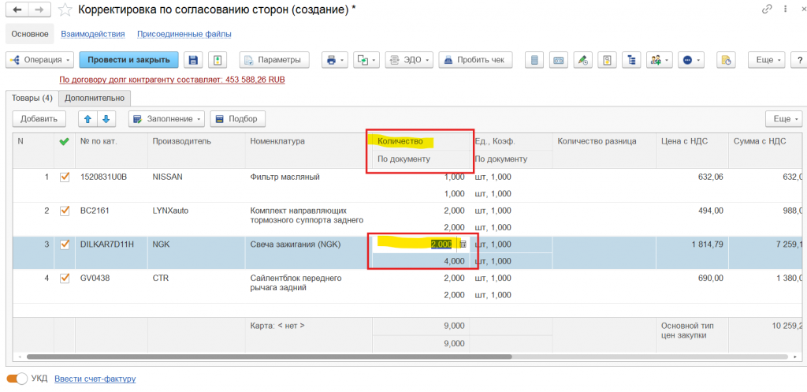The image size is (807, 392).
Task: Click the link icon at top right
Action: [767, 9]
